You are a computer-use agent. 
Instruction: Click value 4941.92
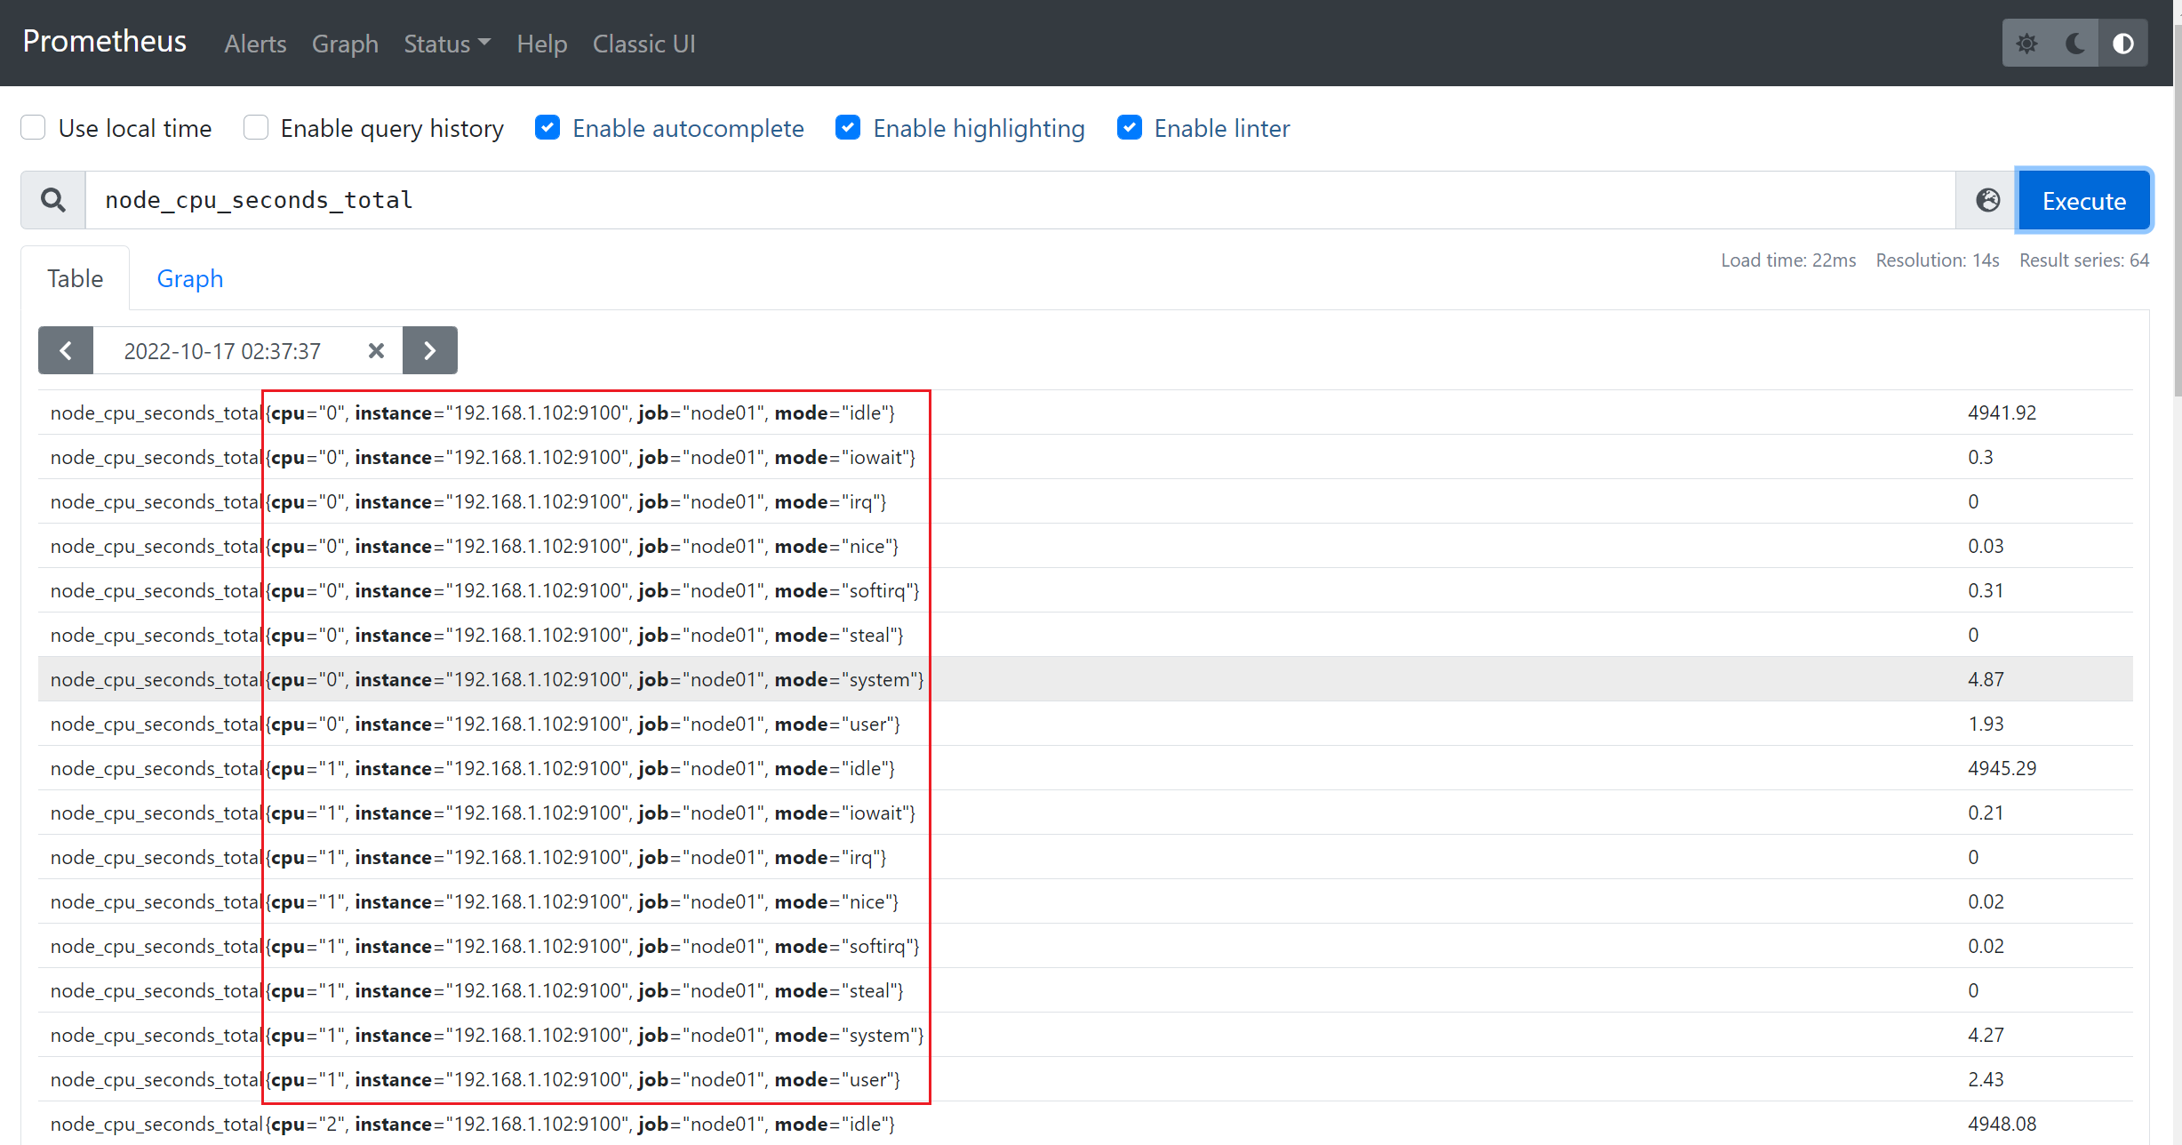2002,412
